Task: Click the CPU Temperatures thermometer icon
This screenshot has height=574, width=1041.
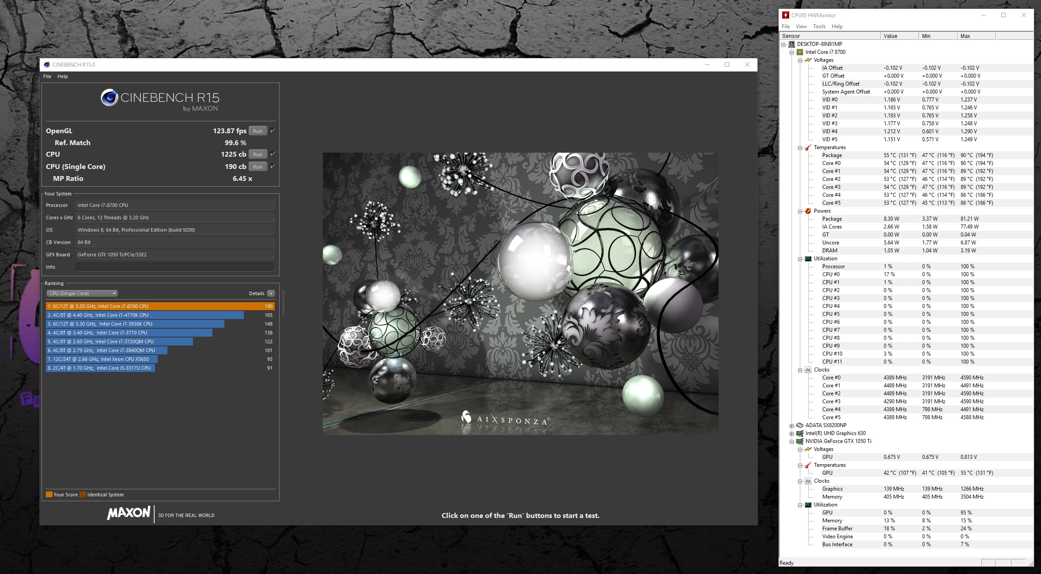Action: point(808,147)
